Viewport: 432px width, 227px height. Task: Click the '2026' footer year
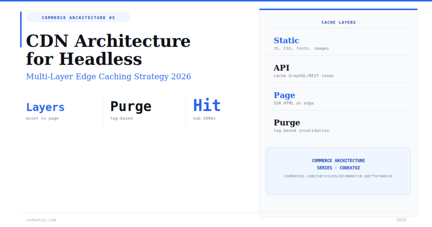coord(401,220)
